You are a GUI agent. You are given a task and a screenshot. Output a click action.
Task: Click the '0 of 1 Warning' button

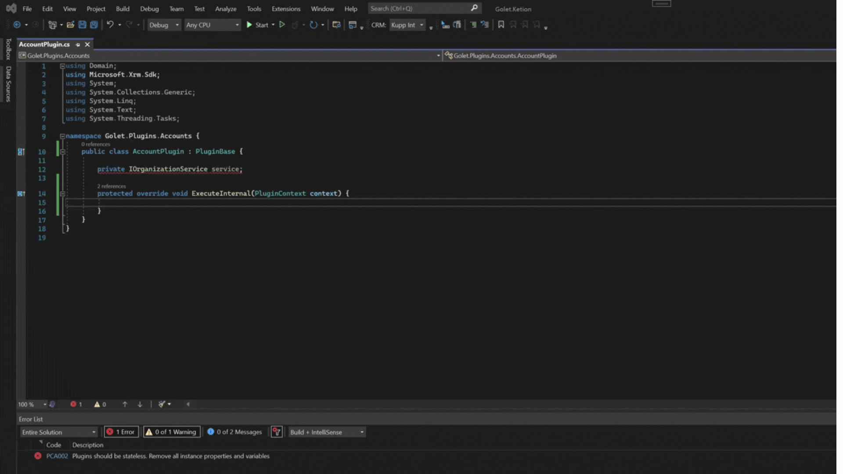[x=171, y=432]
